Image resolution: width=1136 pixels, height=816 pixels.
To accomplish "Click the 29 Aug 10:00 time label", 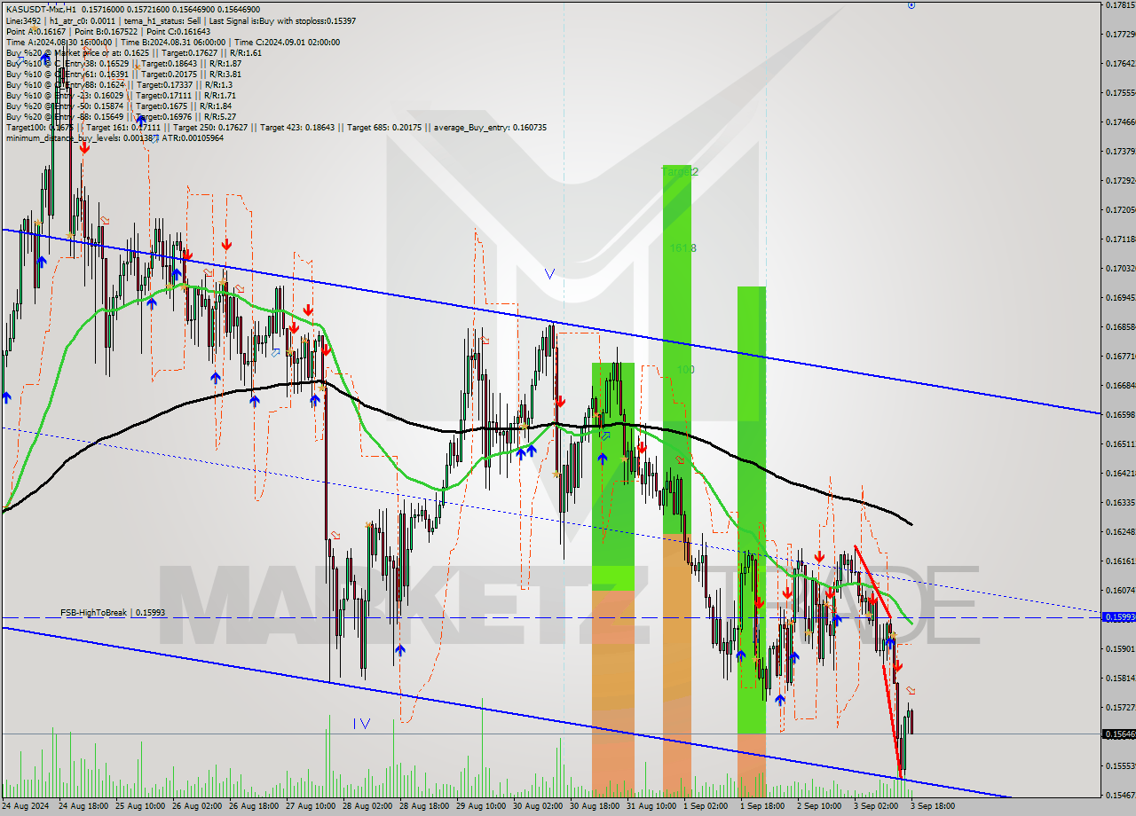I will [x=480, y=806].
